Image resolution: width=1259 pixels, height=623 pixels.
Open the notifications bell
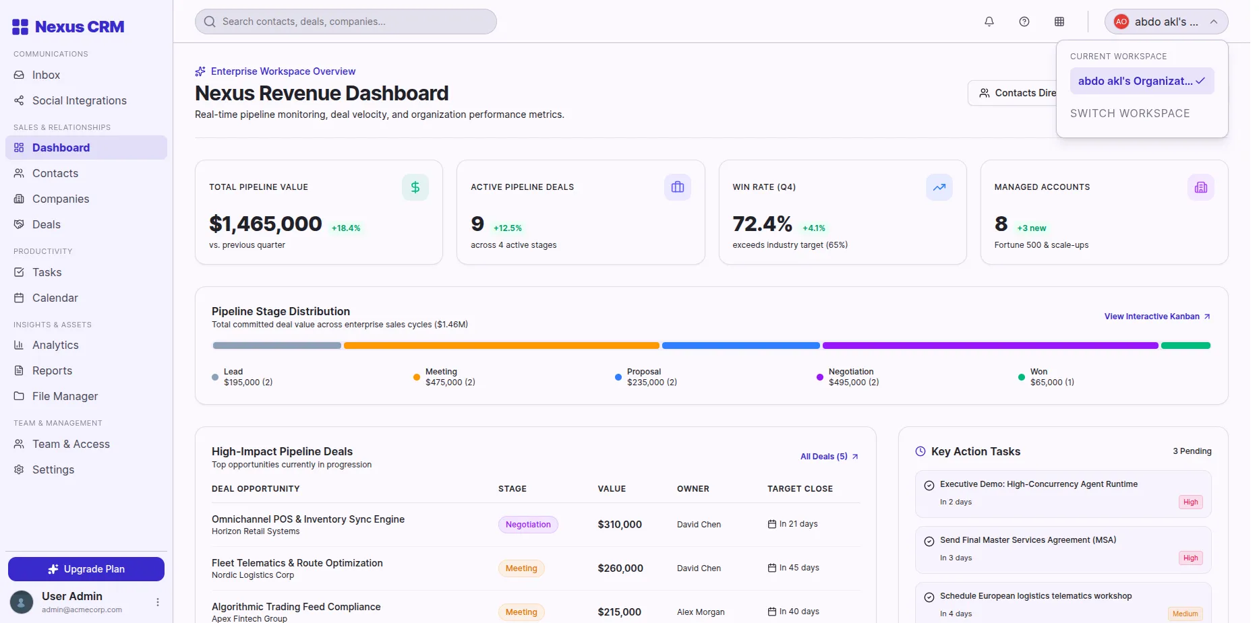989,22
